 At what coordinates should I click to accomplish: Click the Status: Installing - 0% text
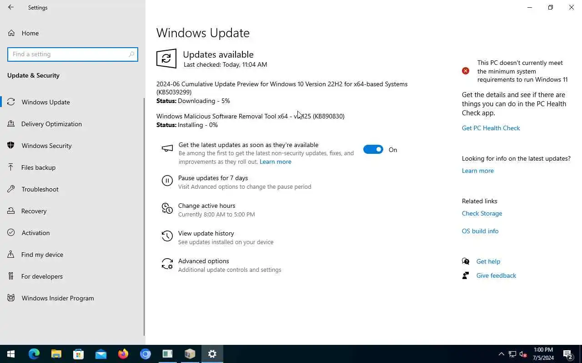click(x=187, y=125)
